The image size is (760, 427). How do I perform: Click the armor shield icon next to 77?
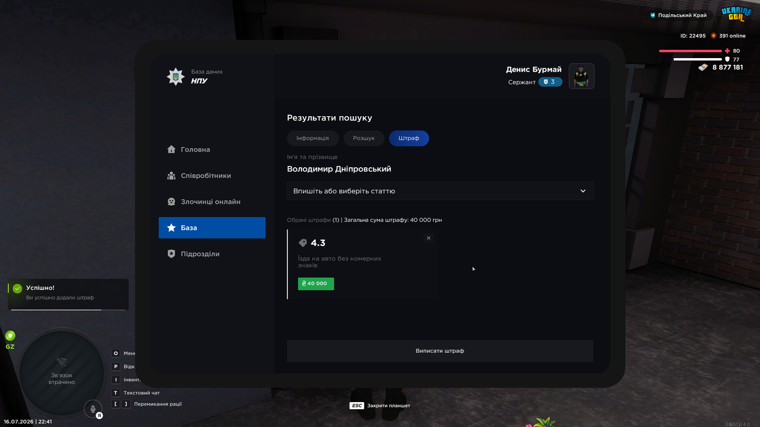point(727,59)
